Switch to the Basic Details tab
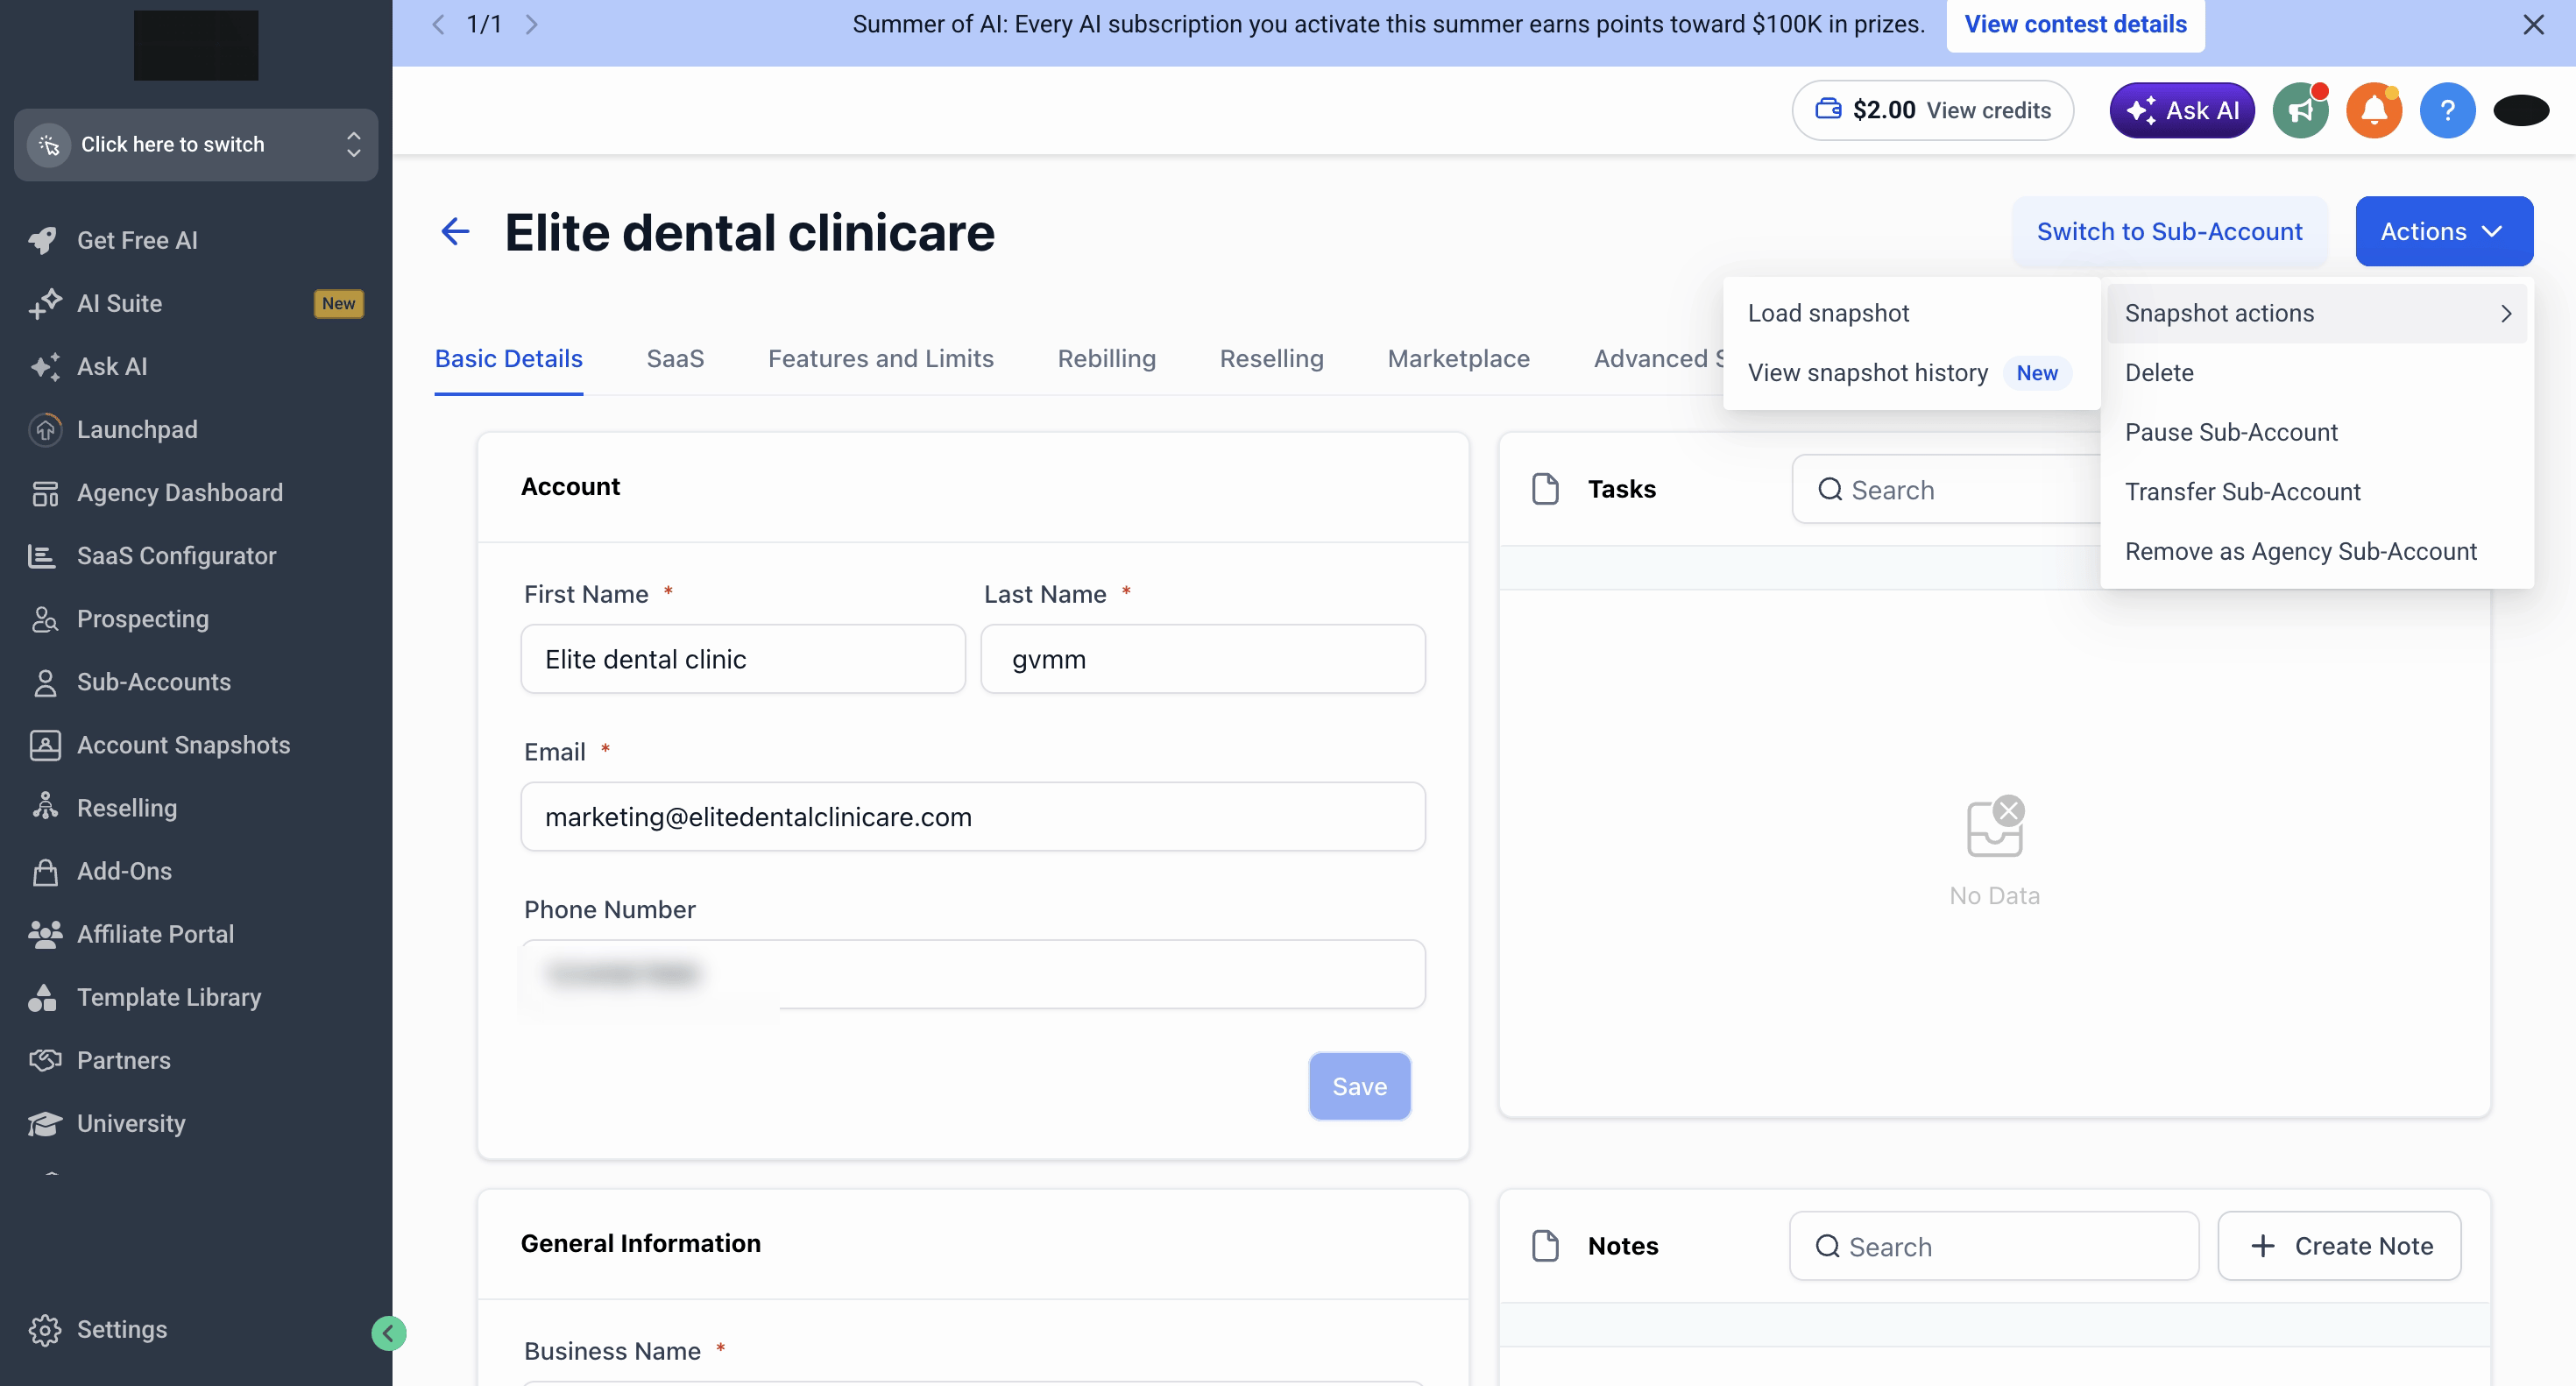The width and height of the screenshot is (2576, 1386). (508, 358)
